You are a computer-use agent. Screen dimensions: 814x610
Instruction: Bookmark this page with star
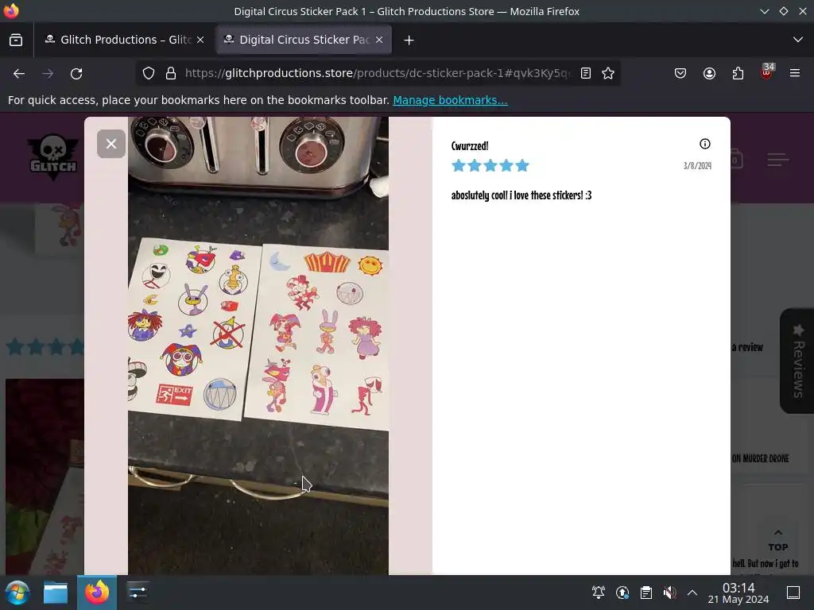608,74
